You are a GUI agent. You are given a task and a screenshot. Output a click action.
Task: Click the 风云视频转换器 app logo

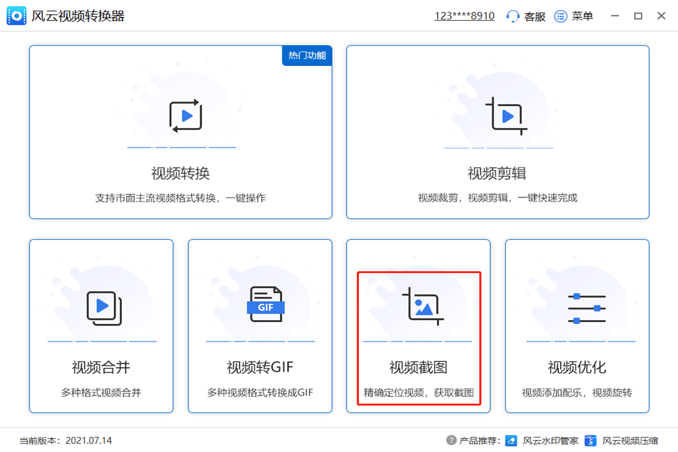pyautogui.click(x=16, y=16)
